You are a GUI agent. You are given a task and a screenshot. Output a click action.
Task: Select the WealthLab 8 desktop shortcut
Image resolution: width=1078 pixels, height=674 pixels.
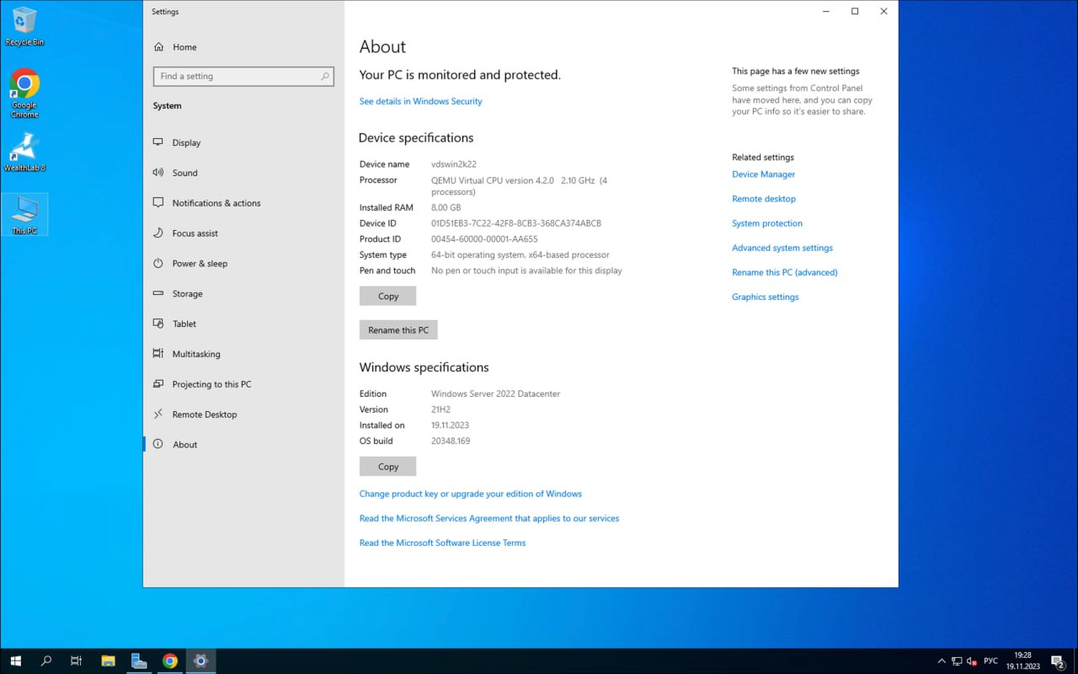24,152
